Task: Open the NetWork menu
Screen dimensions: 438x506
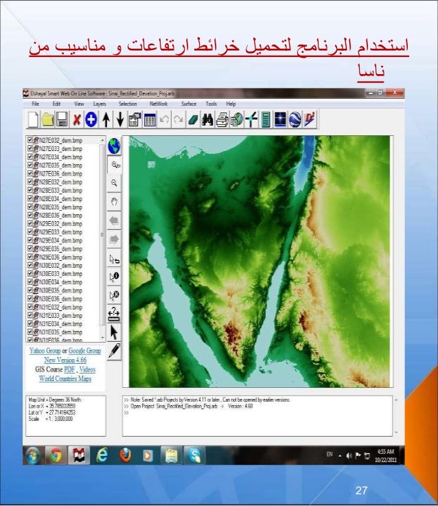Action: [159, 104]
